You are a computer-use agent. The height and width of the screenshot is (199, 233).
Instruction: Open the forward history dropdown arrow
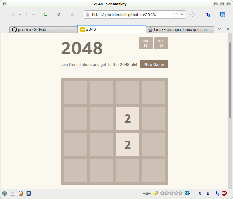click(x=33, y=15)
